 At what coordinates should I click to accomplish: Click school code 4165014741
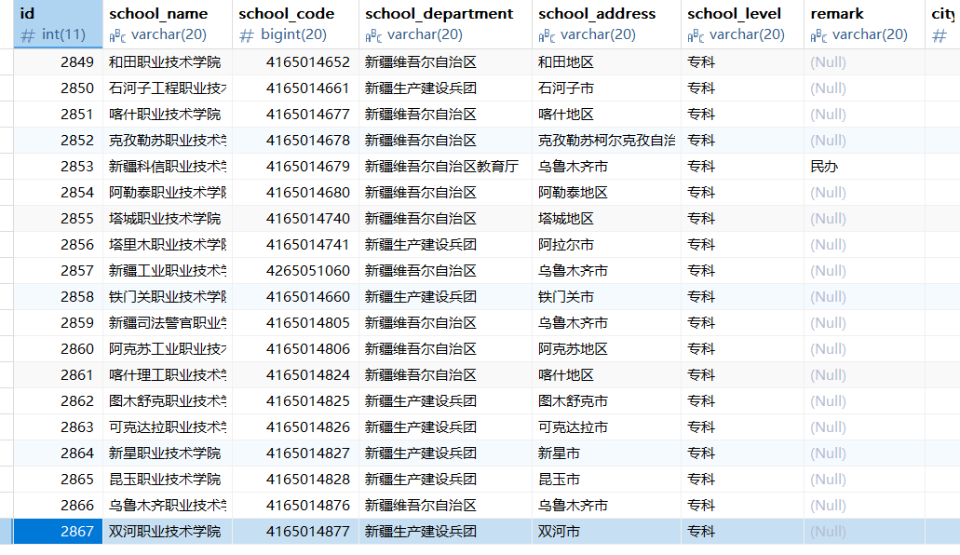(296, 244)
